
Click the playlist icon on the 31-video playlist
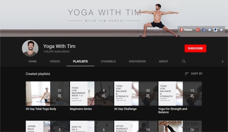[60, 96]
